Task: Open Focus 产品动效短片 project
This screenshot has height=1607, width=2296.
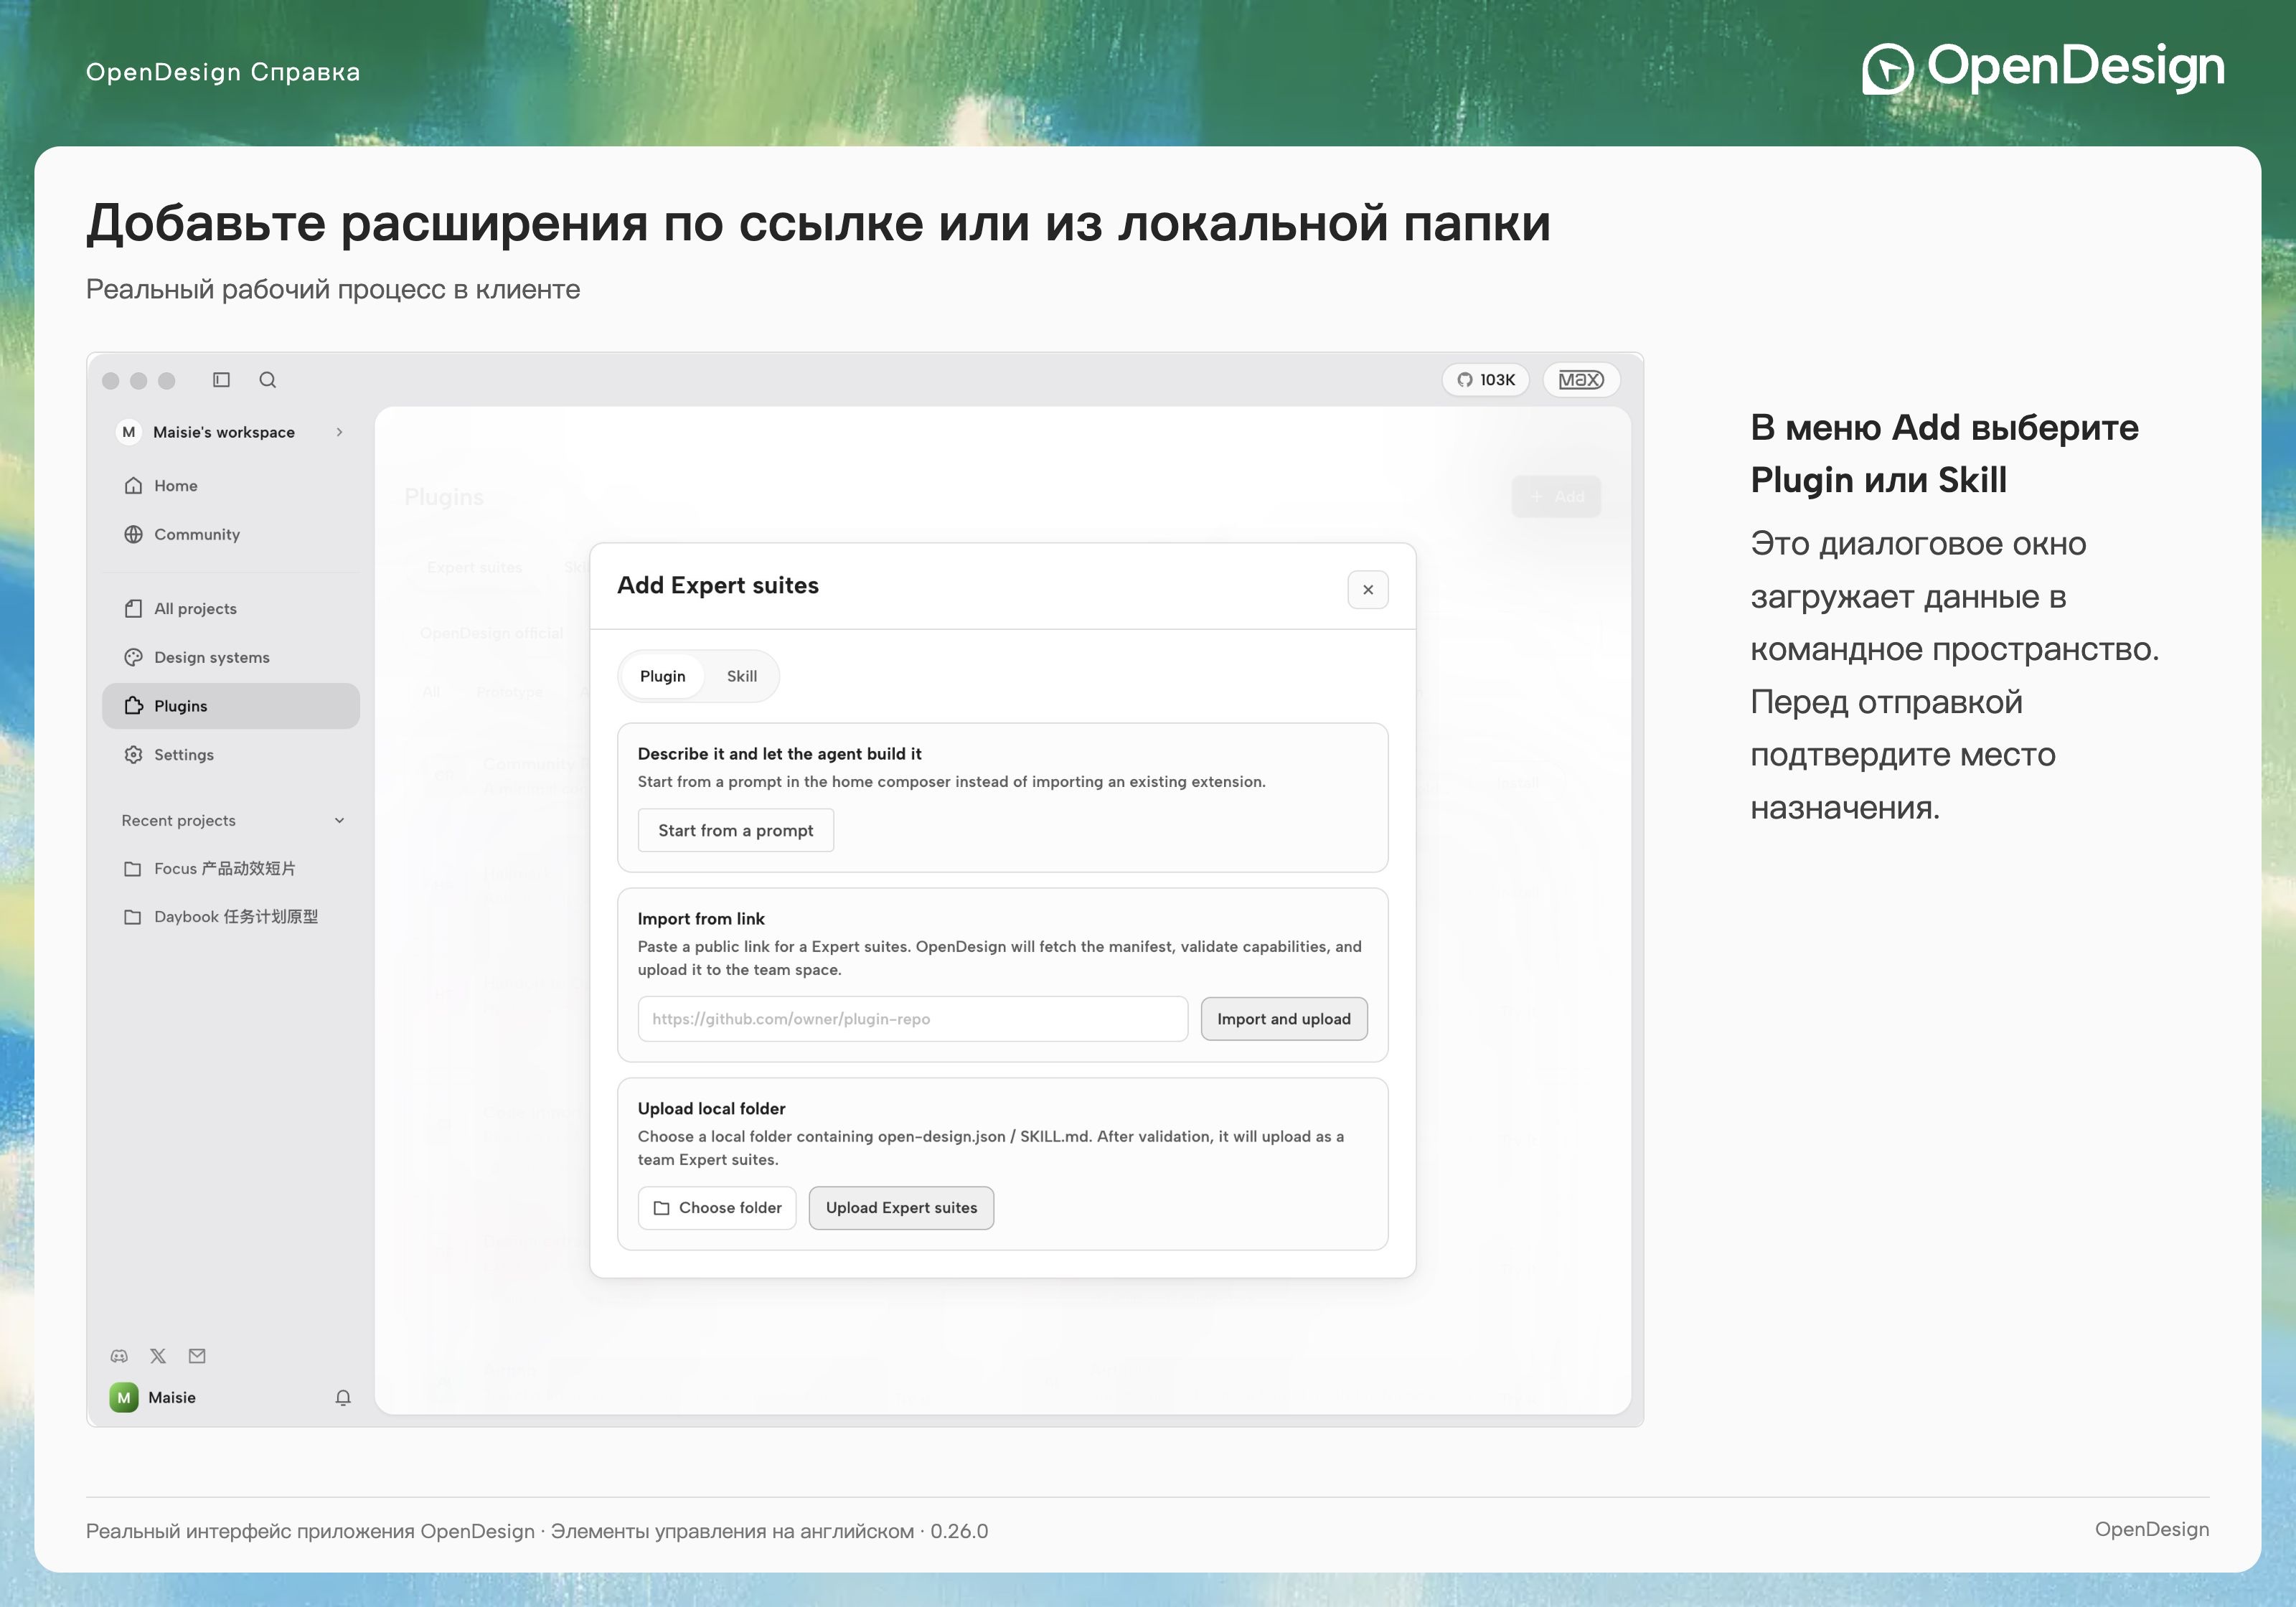Action: click(231, 869)
